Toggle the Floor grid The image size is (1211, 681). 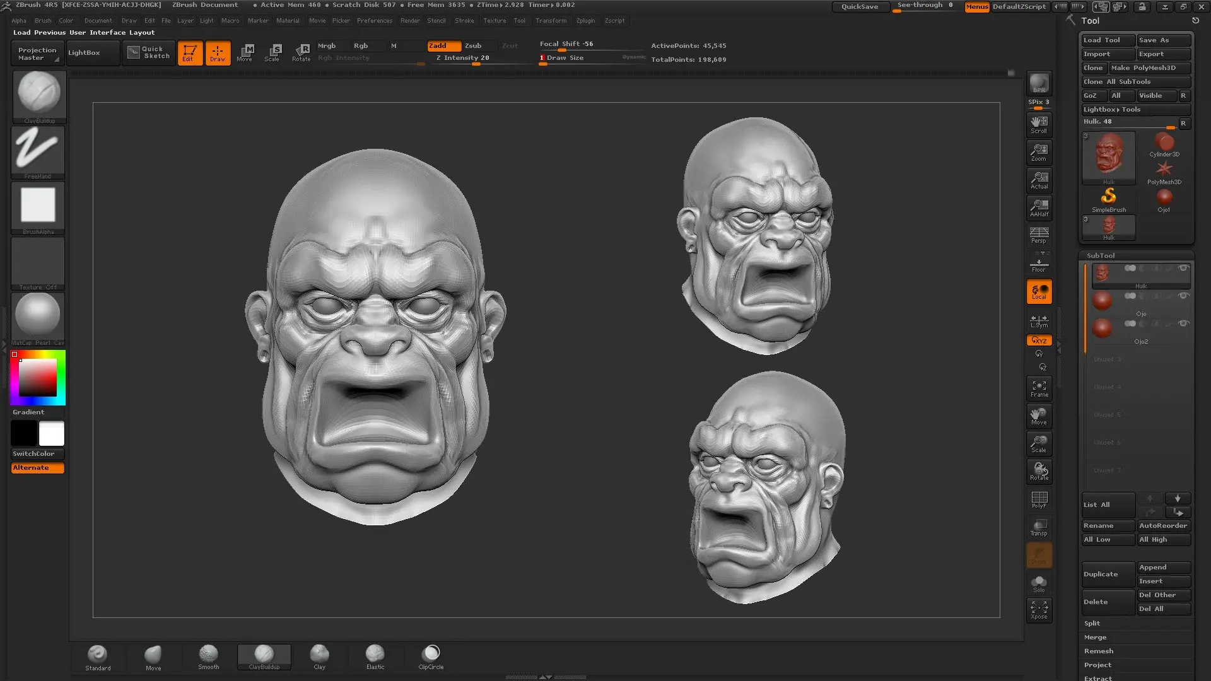tap(1039, 263)
